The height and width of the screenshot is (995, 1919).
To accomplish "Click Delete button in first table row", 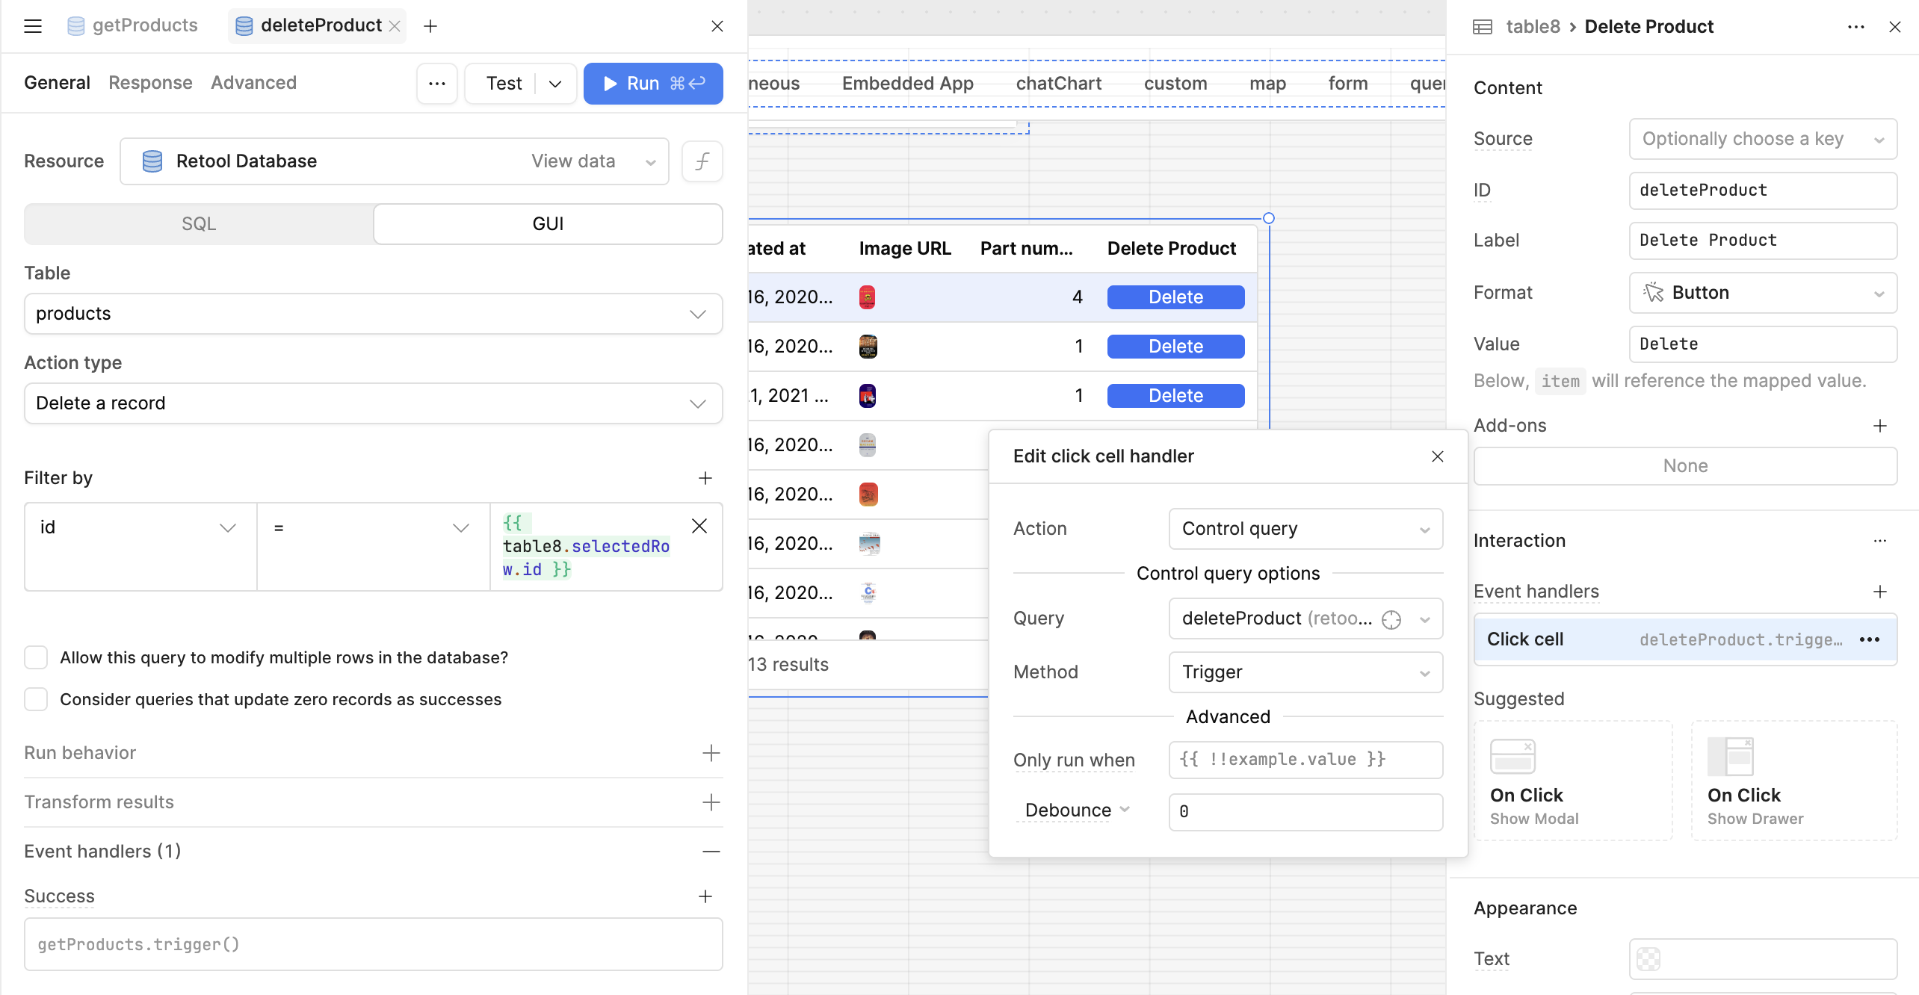I will tap(1175, 297).
